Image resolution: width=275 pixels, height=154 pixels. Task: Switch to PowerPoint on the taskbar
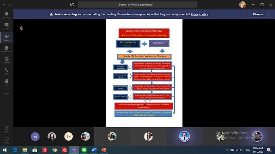coord(104,150)
